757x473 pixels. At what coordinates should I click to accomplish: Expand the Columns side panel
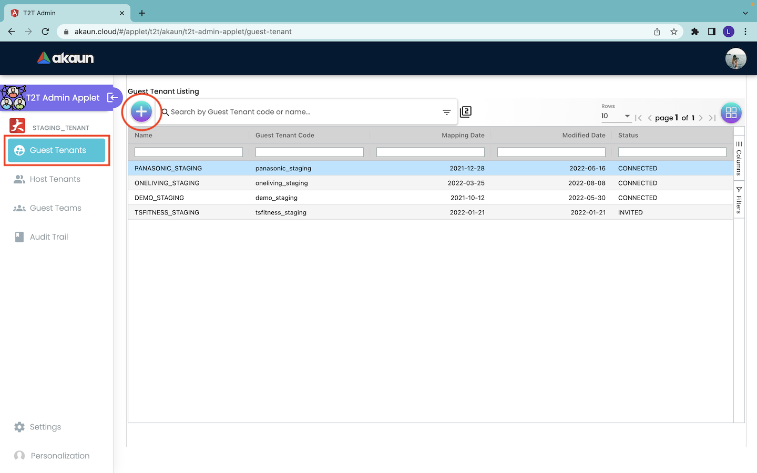pos(739,158)
